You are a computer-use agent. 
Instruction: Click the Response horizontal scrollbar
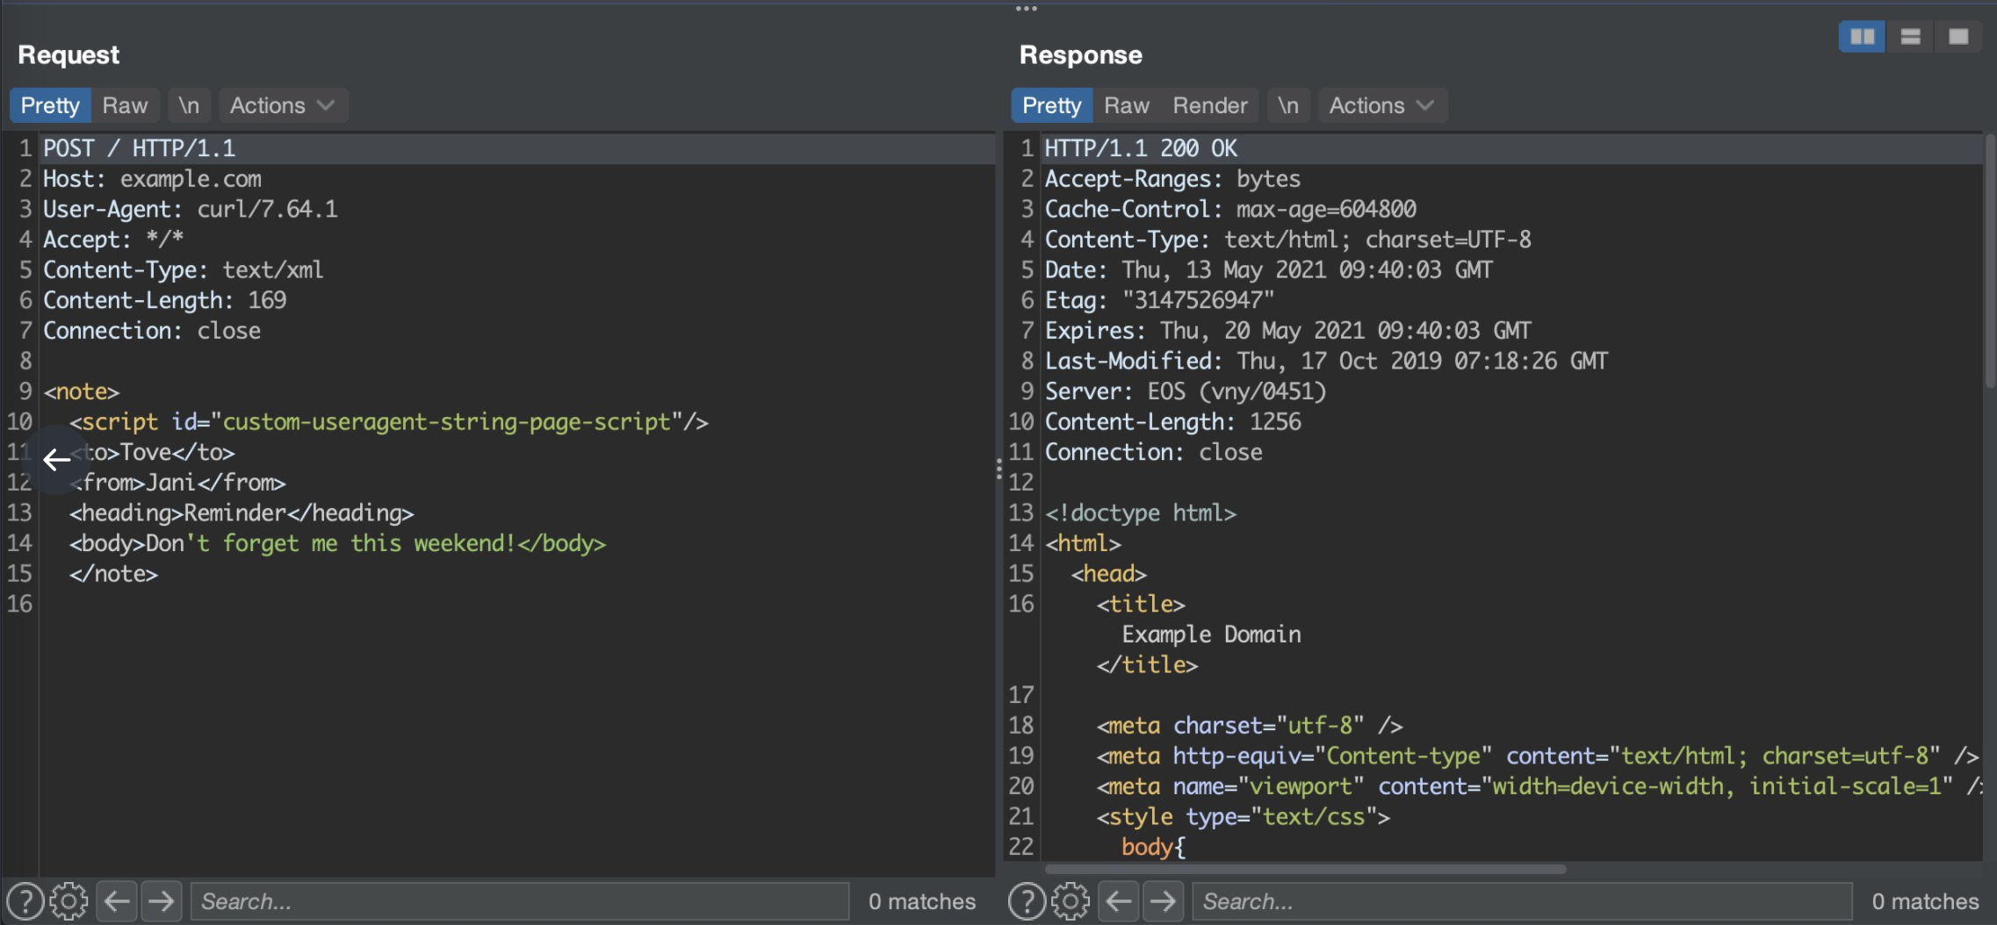point(1305,869)
